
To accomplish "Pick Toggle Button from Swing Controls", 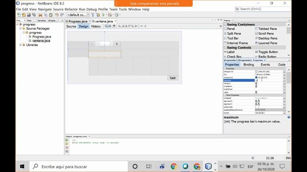I will (267, 52).
